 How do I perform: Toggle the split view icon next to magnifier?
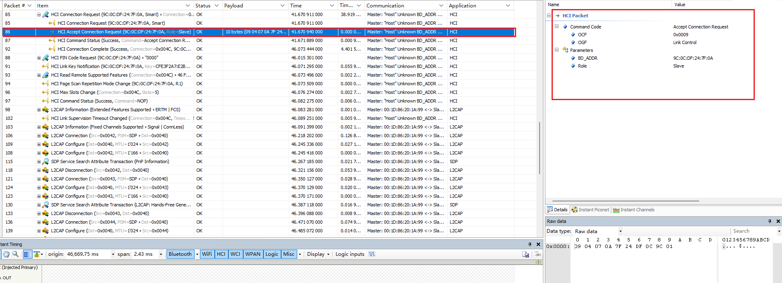(27, 254)
